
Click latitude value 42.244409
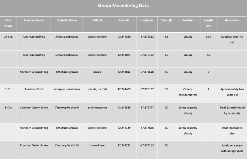pyautogui.click(x=124, y=89)
